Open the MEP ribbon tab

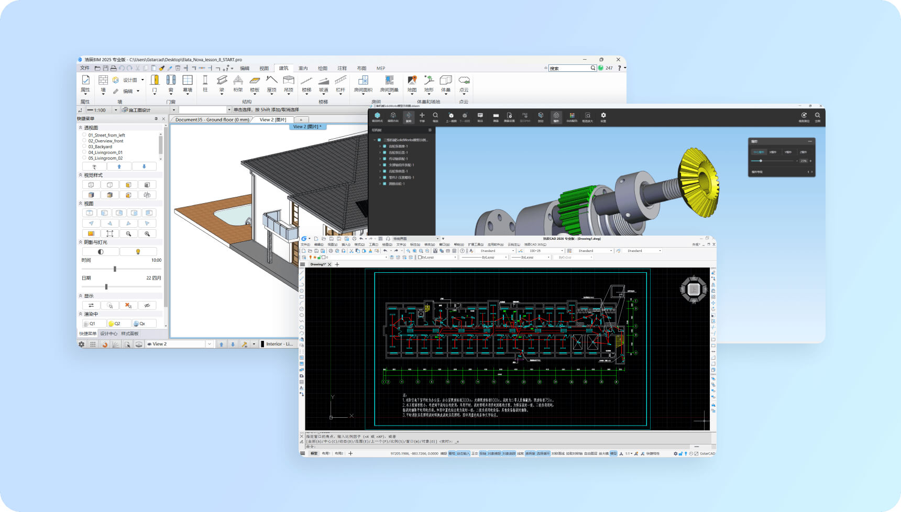(381, 68)
